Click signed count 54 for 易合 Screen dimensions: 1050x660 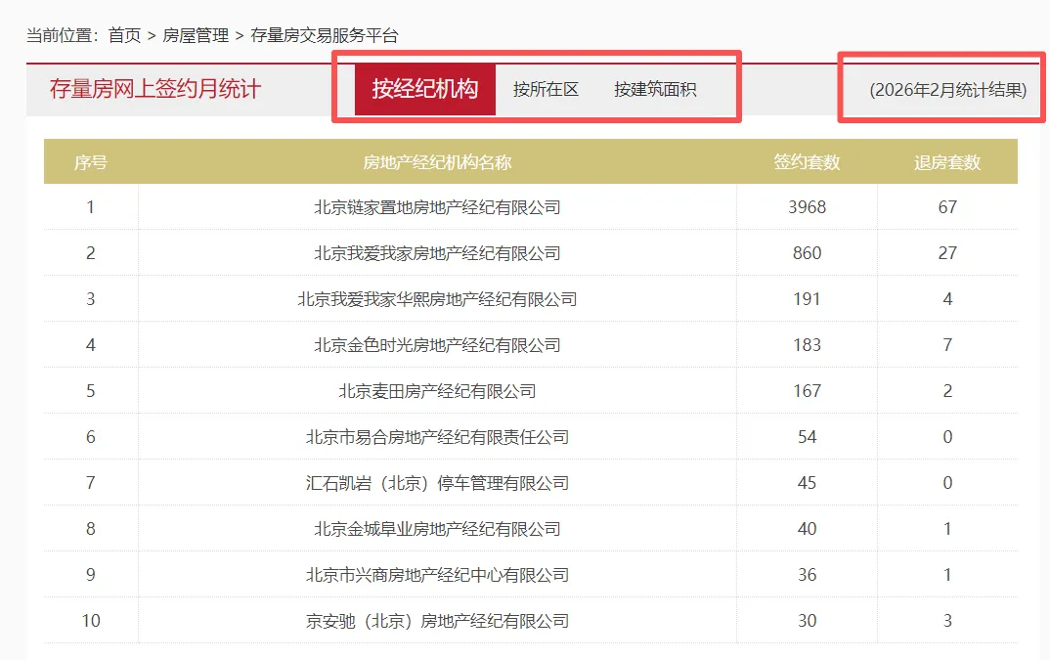[807, 437]
